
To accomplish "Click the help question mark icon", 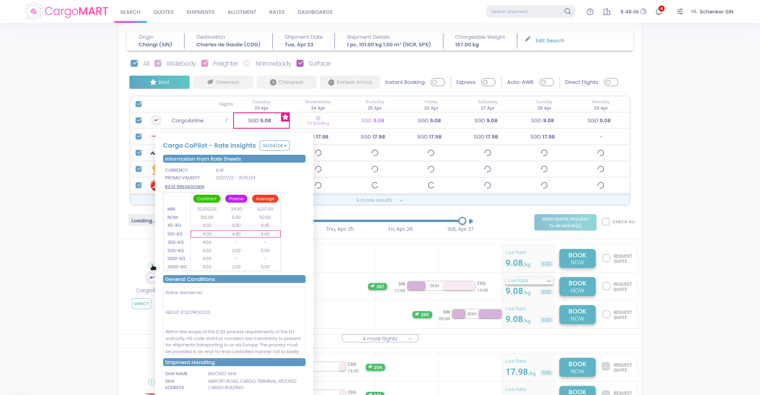I will [590, 12].
